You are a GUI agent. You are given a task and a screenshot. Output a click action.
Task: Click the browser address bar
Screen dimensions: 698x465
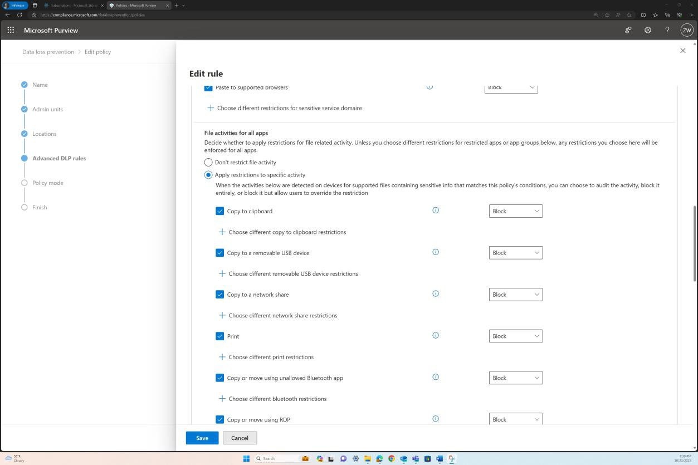[111, 15]
